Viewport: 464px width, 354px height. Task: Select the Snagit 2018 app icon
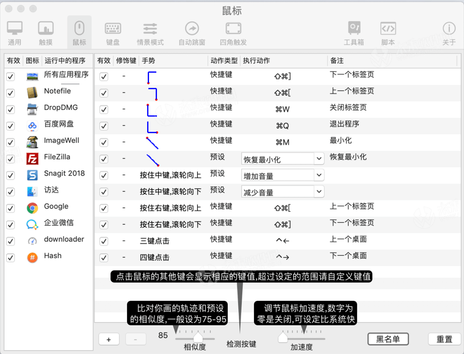pos(32,175)
